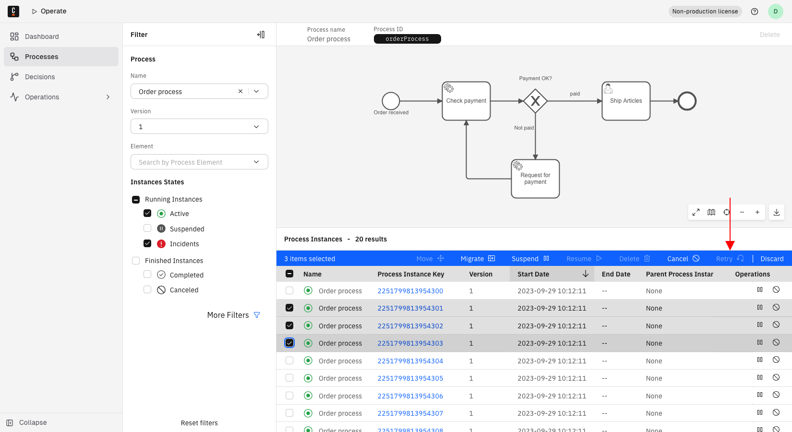Collapse the sidebar navigation
This screenshot has height=432, width=792.
tap(27, 422)
